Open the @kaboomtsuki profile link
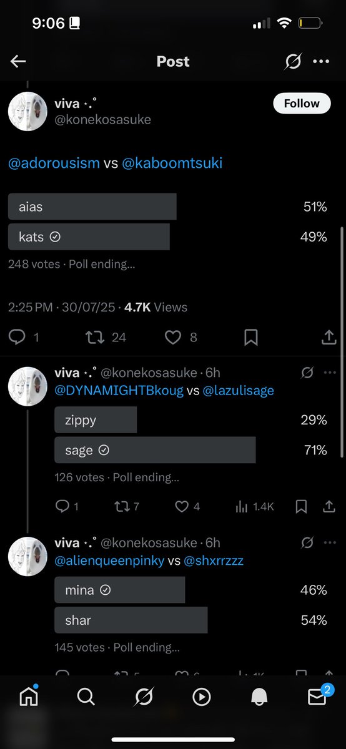 pyautogui.click(x=172, y=163)
